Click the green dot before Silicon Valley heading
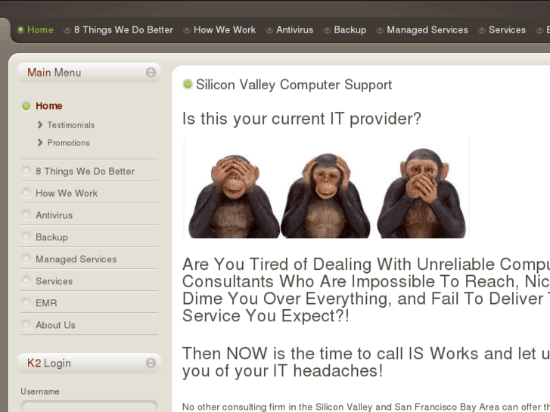 [188, 84]
